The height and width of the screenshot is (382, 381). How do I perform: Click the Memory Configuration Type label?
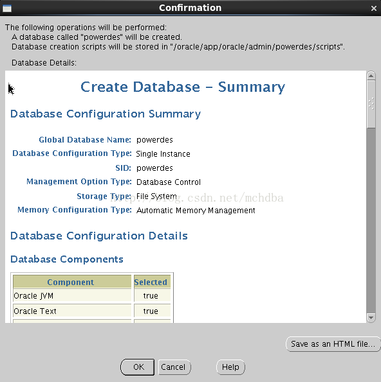click(75, 210)
